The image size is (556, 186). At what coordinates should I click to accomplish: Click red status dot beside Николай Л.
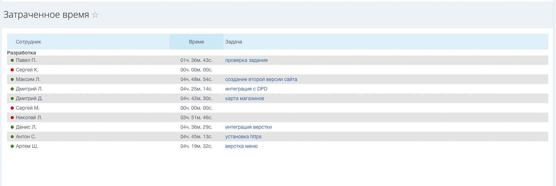click(x=12, y=118)
